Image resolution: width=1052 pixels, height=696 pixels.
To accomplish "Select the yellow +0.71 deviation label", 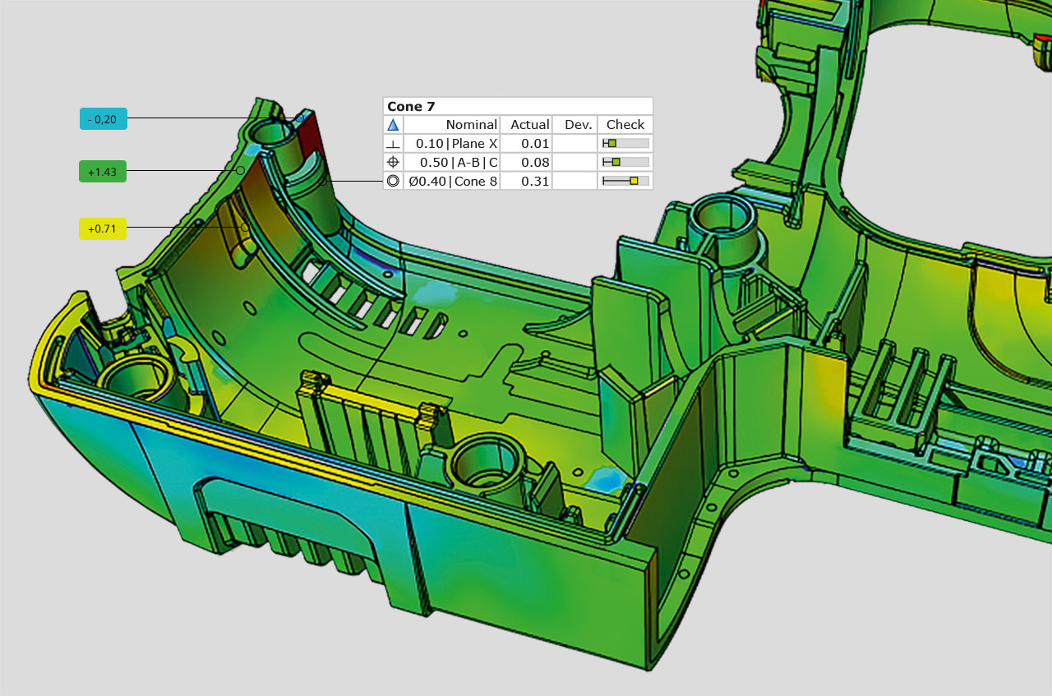I will click(x=102, y=228).
